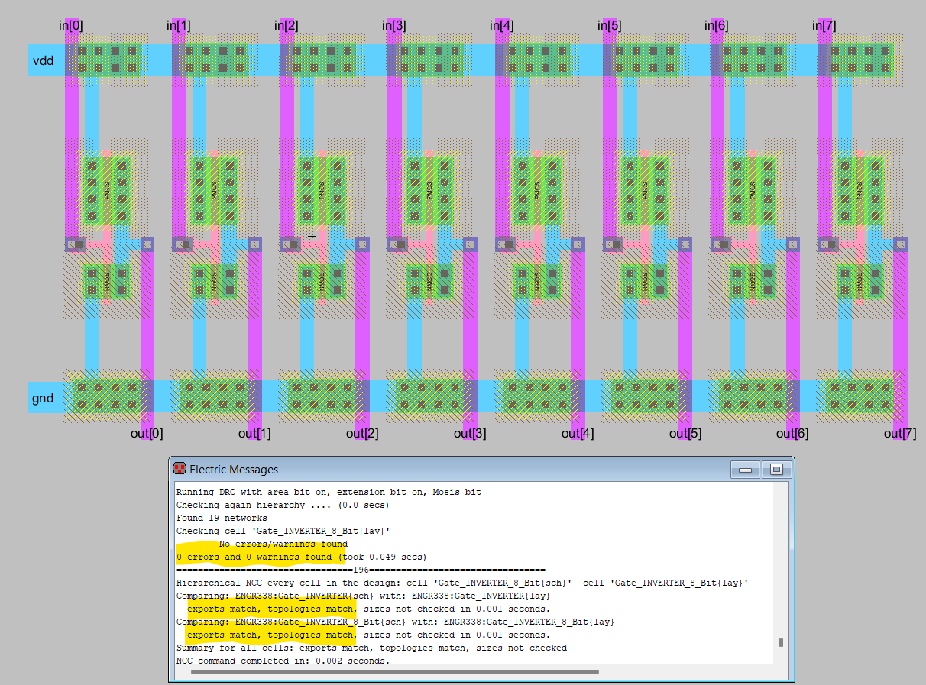Maximize the Electric Messages window
Viewport: 926px width, 685px height.
(x=776, y=470)
